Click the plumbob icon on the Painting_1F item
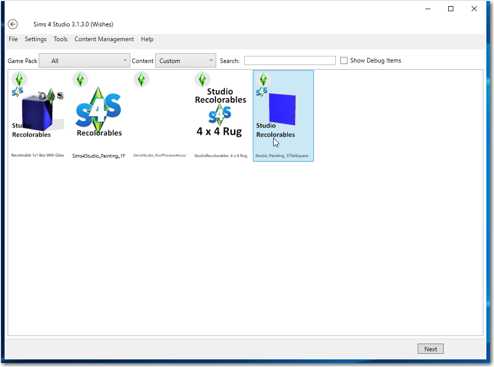This screenshot has width=494, height=367. 80,79
